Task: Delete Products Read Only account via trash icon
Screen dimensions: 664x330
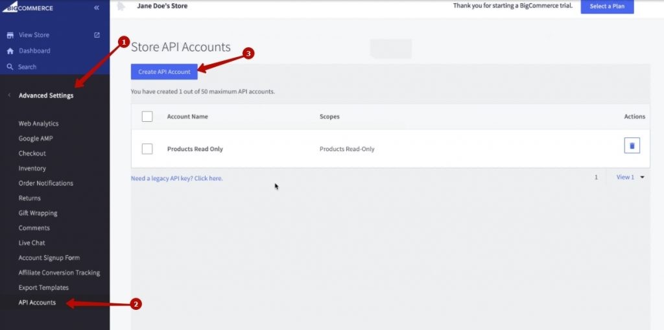Action: [x=632, y=145]
